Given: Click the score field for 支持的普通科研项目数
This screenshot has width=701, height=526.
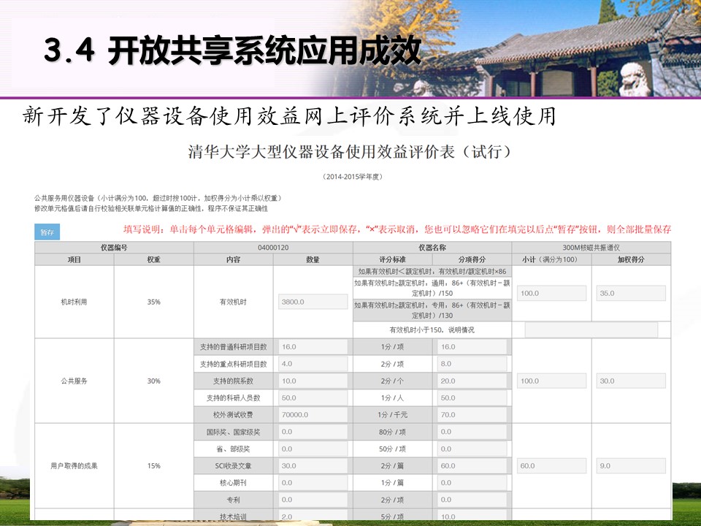Looking at the screenshot, I should coord(472,346).
